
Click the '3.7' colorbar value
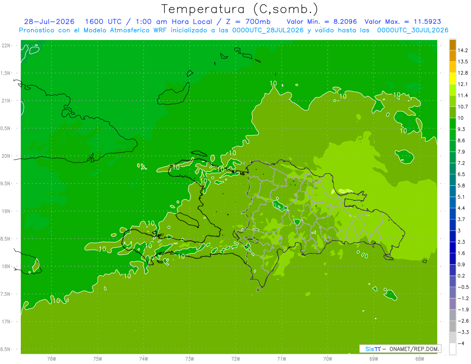pyautogui.click(x=461, y=219)
